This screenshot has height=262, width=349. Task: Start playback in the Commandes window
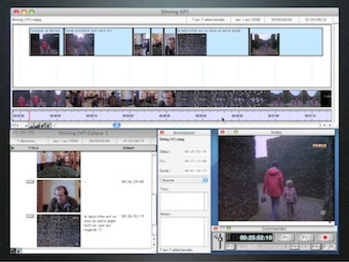pyautogui.click(x=285, y=238)
